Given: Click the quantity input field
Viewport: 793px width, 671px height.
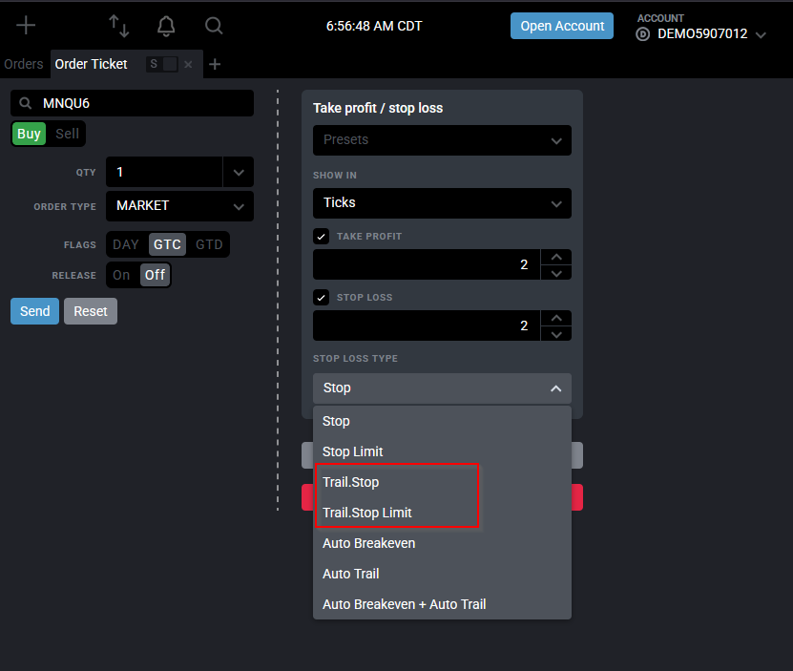Looking at the screenshot, I should pos(164,172).
